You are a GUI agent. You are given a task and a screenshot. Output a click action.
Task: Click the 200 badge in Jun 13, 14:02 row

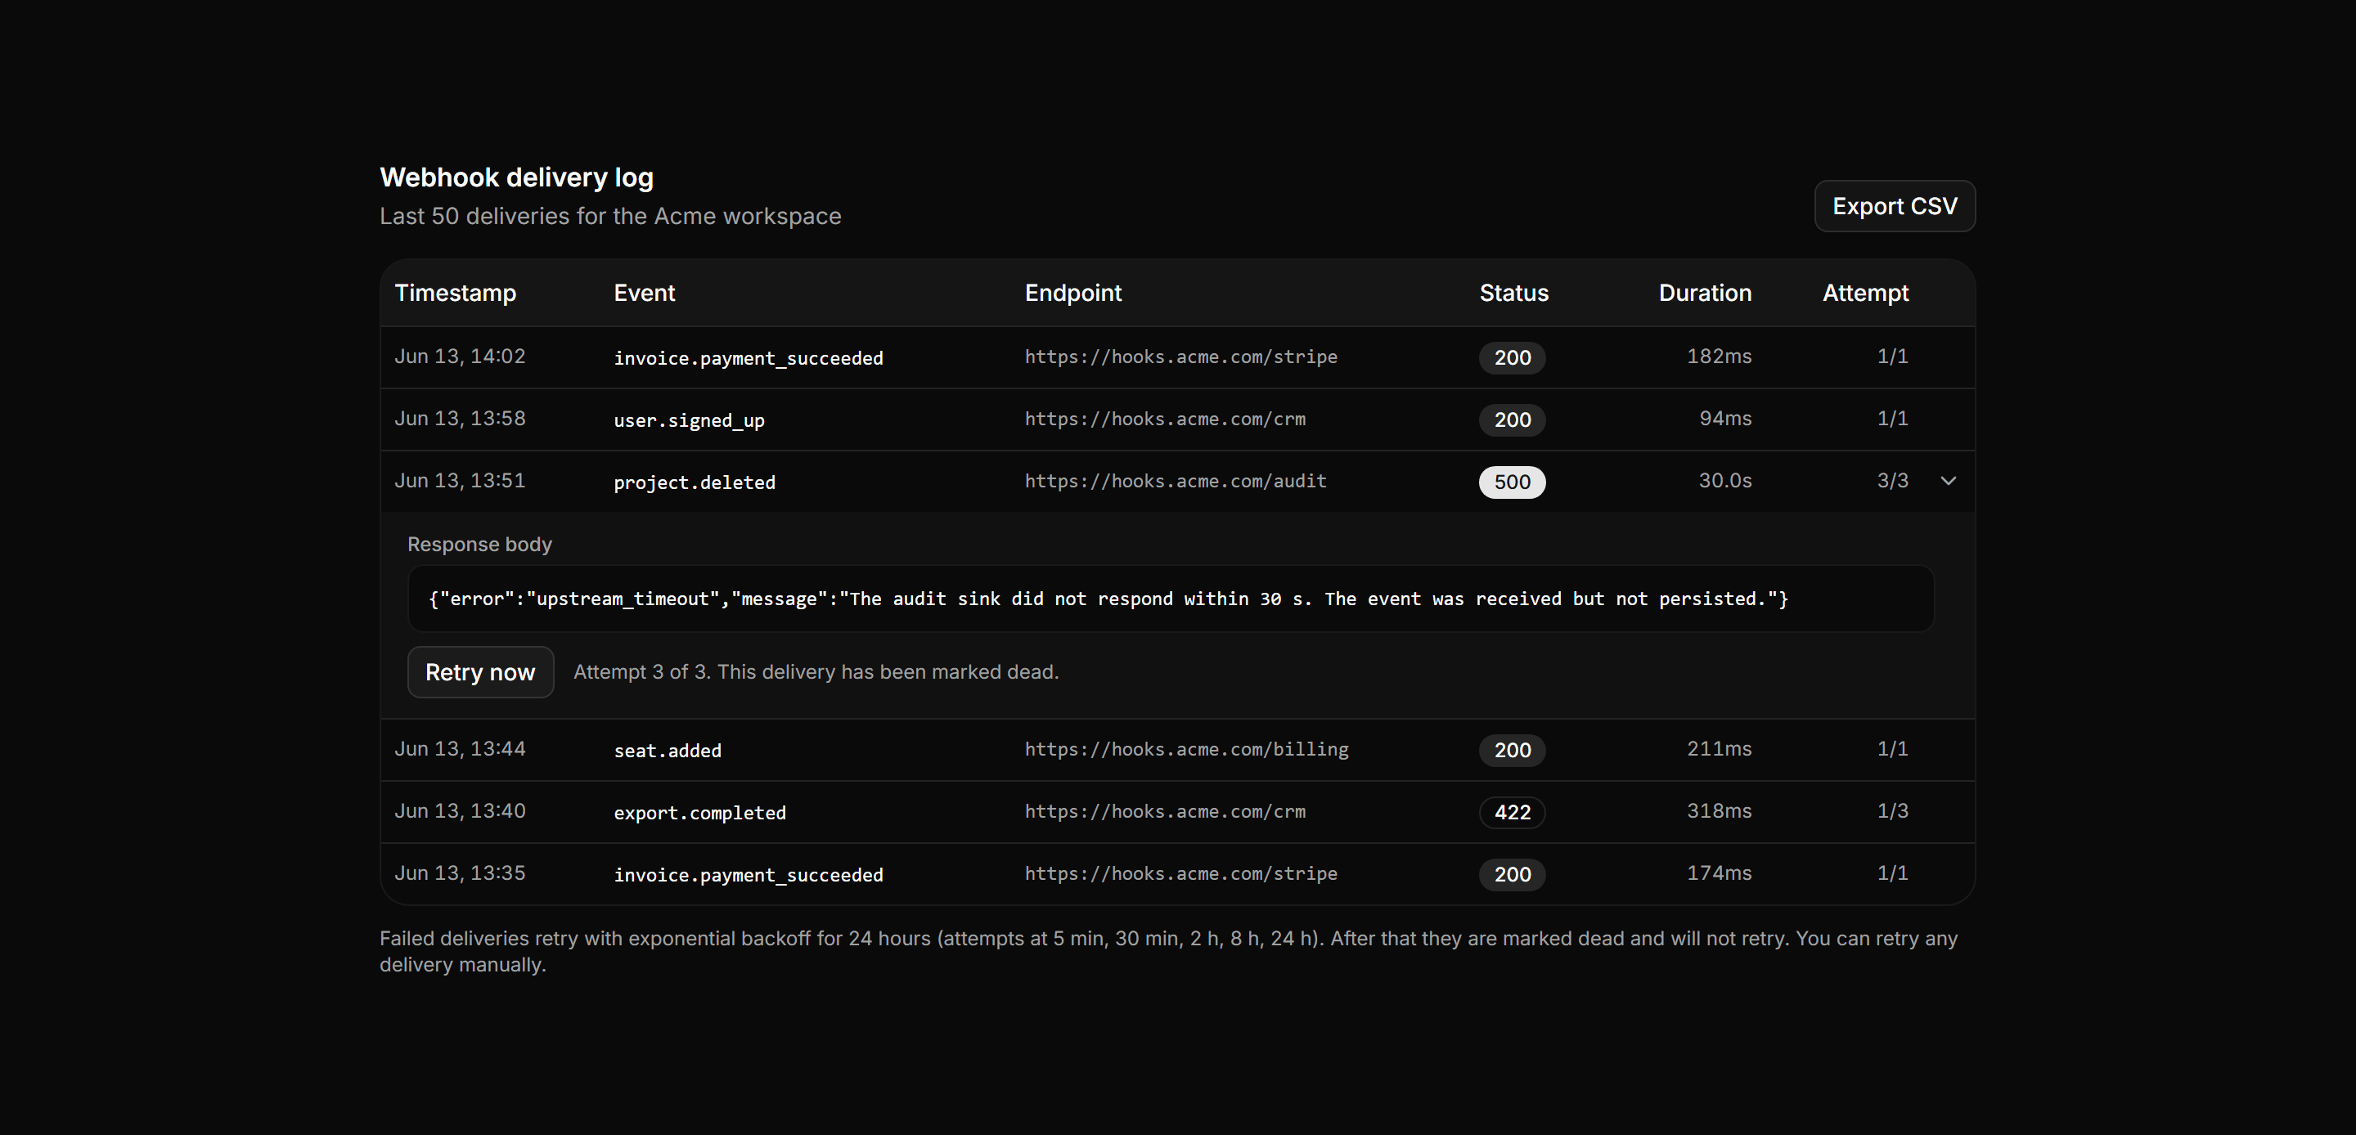pos(1512,357)
